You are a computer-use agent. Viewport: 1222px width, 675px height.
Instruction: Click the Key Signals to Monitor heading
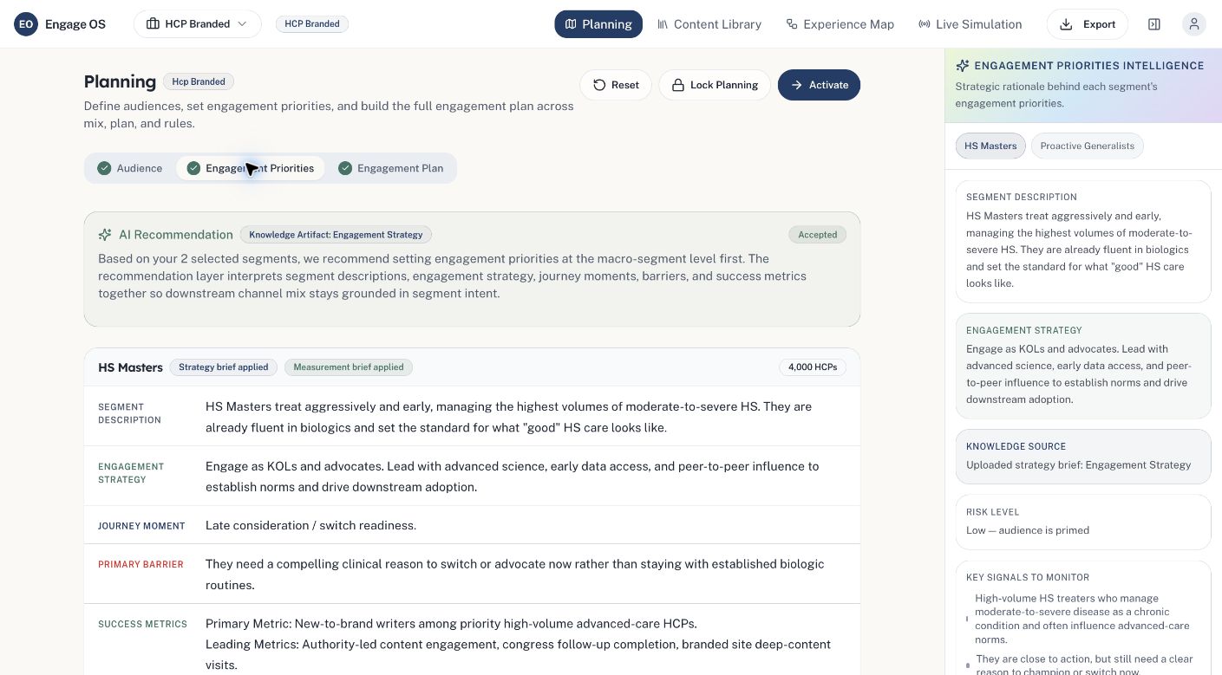coord(1028,577)
